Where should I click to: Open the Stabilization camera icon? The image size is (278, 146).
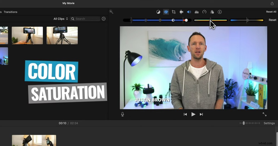coord(181,12)
